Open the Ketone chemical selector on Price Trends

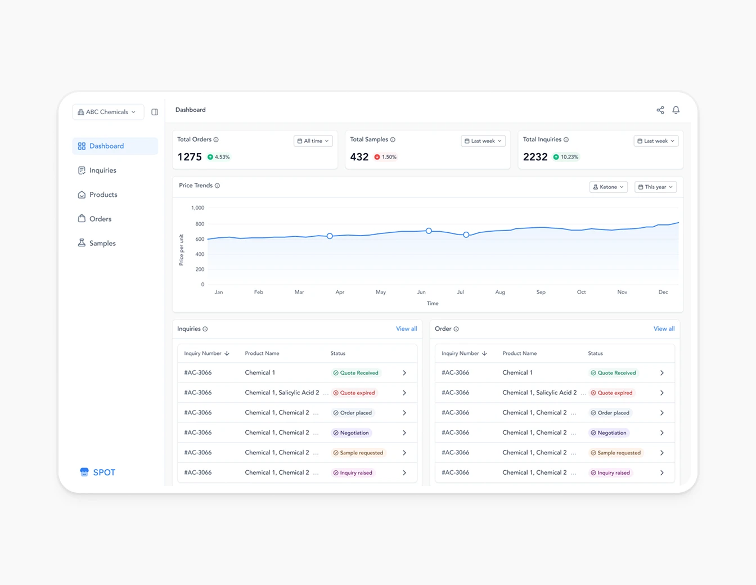point(608,186)
